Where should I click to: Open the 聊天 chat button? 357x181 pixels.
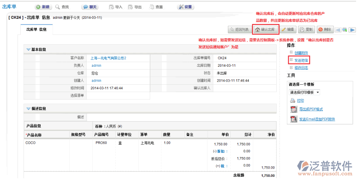pos(90,7)
